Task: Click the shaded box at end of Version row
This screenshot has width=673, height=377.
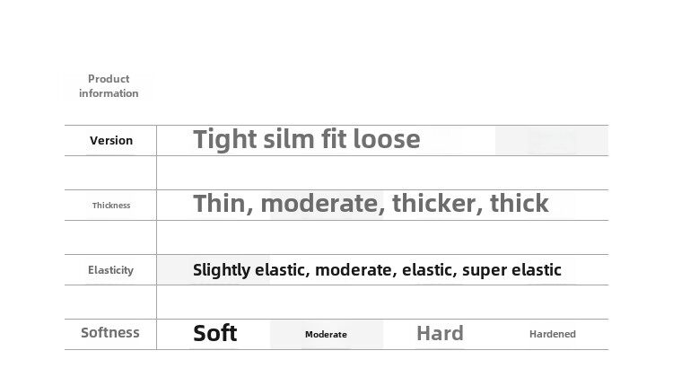Action: [551, 140]
